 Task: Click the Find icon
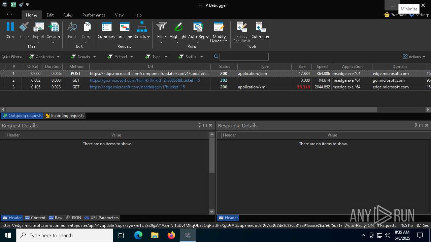tap(72, 27)
